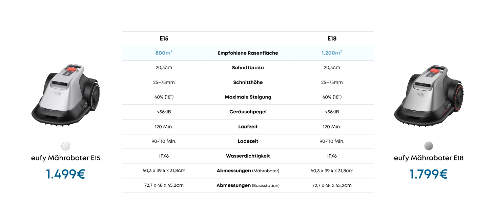Click the Laufzeit row label
Viewport: 496px width, 203px height.
coord(248,127)
